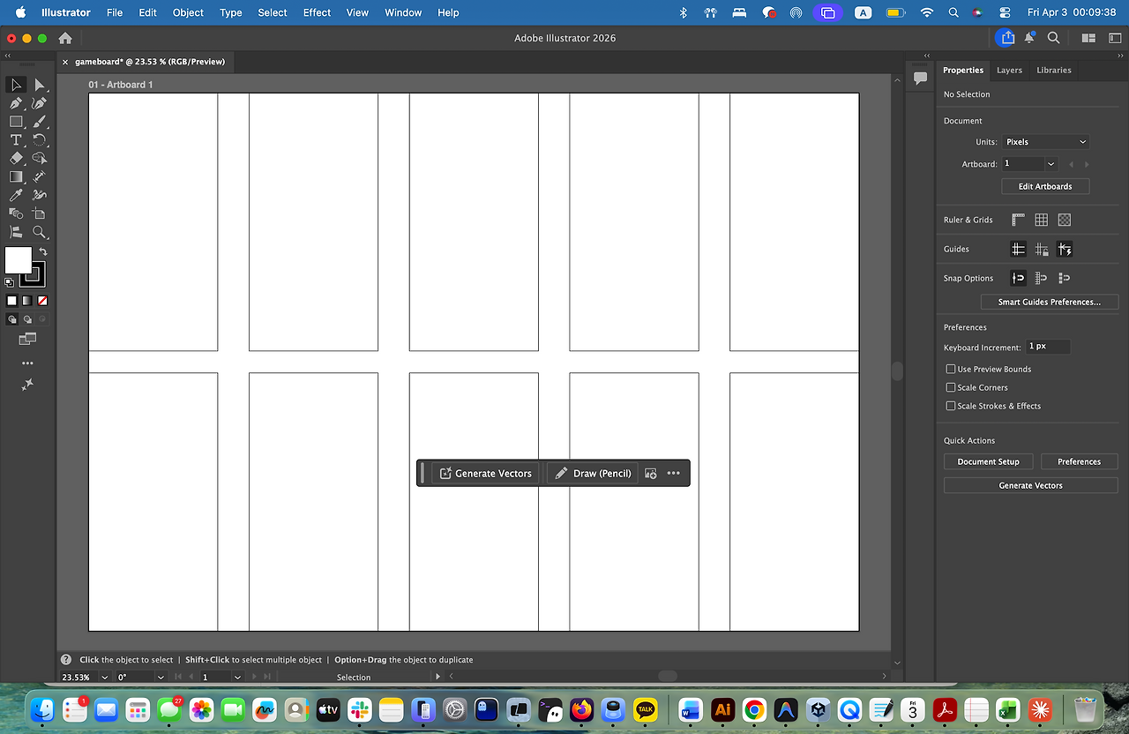Expand the zoom percentage dropdown

(104, 677)
